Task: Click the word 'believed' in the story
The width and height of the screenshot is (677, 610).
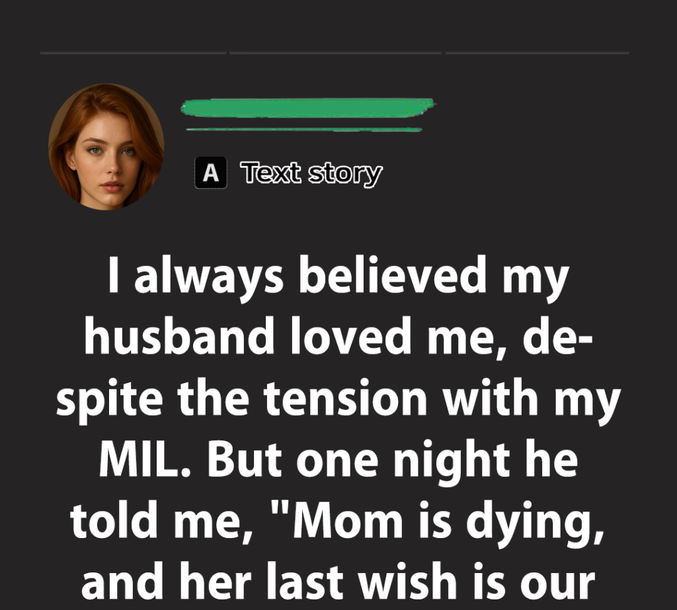Action: point(392,274)
